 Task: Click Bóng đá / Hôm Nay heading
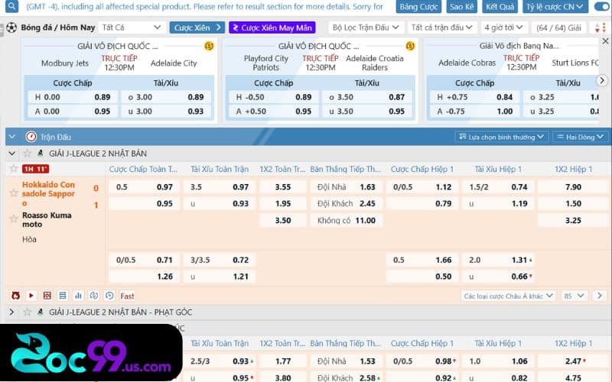pyautogui.click(x=58, y=28)
